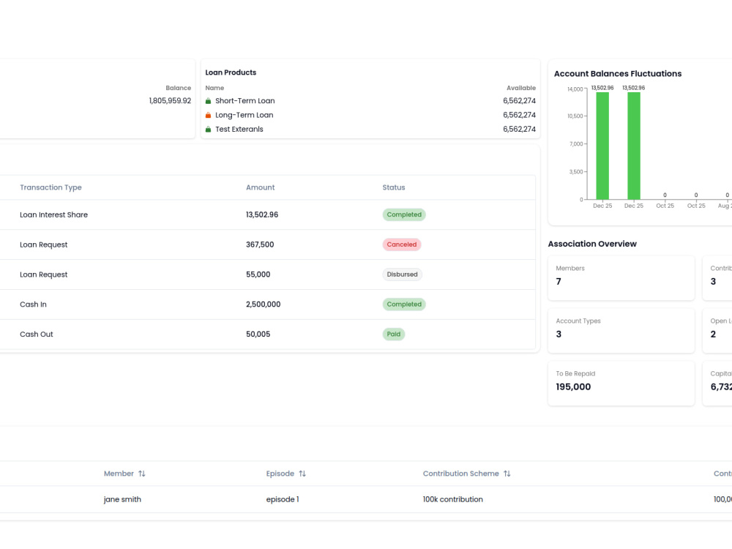732x549 pixels.
Task: Open the Cash Out transaction row
Action: (x=267, y=335)
